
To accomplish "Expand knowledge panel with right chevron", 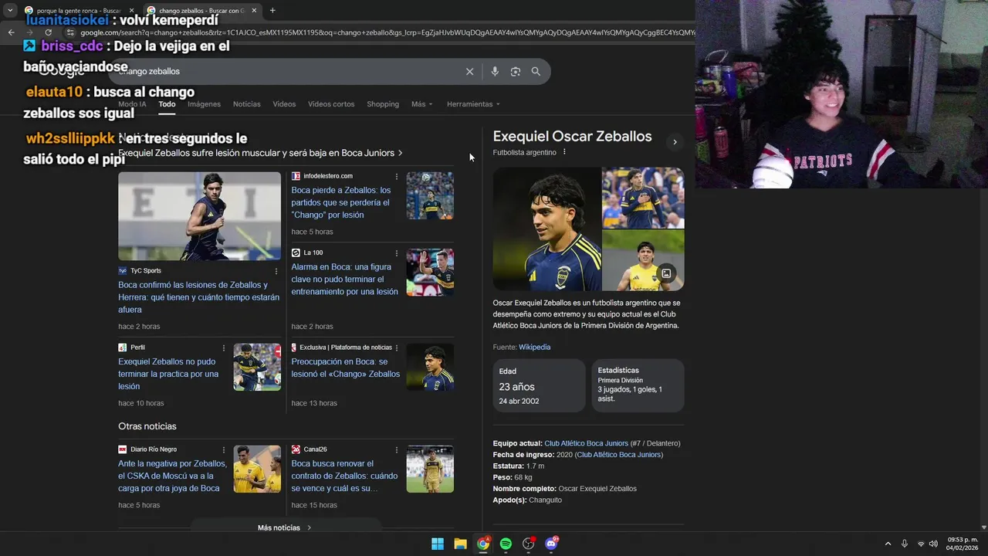I will (x=675, y=142).
